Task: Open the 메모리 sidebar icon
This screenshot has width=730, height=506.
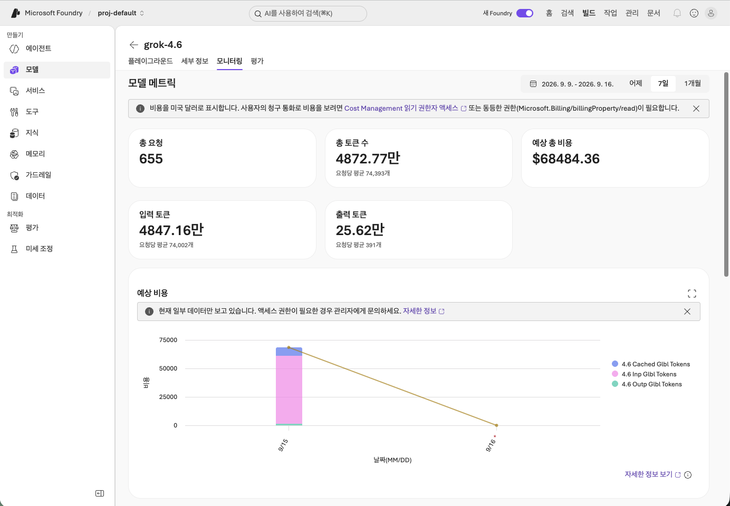Action: (14, 154)
